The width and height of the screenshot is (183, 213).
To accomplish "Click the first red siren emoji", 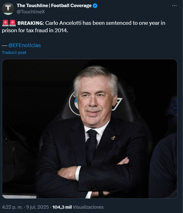I will pos(5,23).
